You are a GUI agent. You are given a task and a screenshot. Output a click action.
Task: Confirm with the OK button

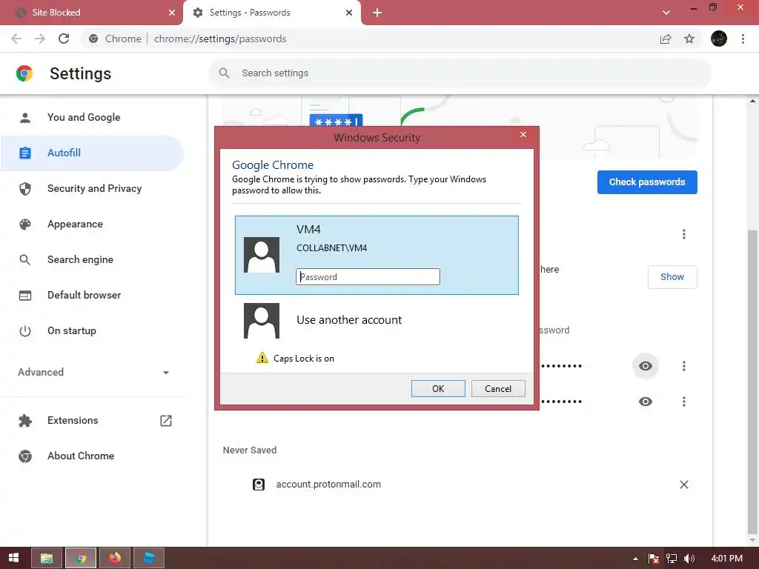[438, 388]
